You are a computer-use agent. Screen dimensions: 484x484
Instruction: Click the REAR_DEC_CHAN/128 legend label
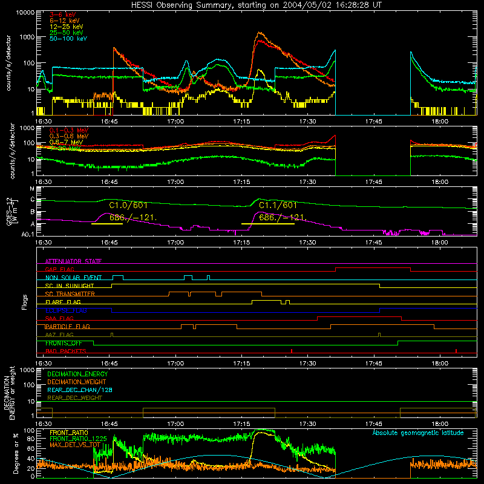click(x=80, y=390)
